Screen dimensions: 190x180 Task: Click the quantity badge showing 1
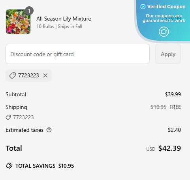pos(29,11)
